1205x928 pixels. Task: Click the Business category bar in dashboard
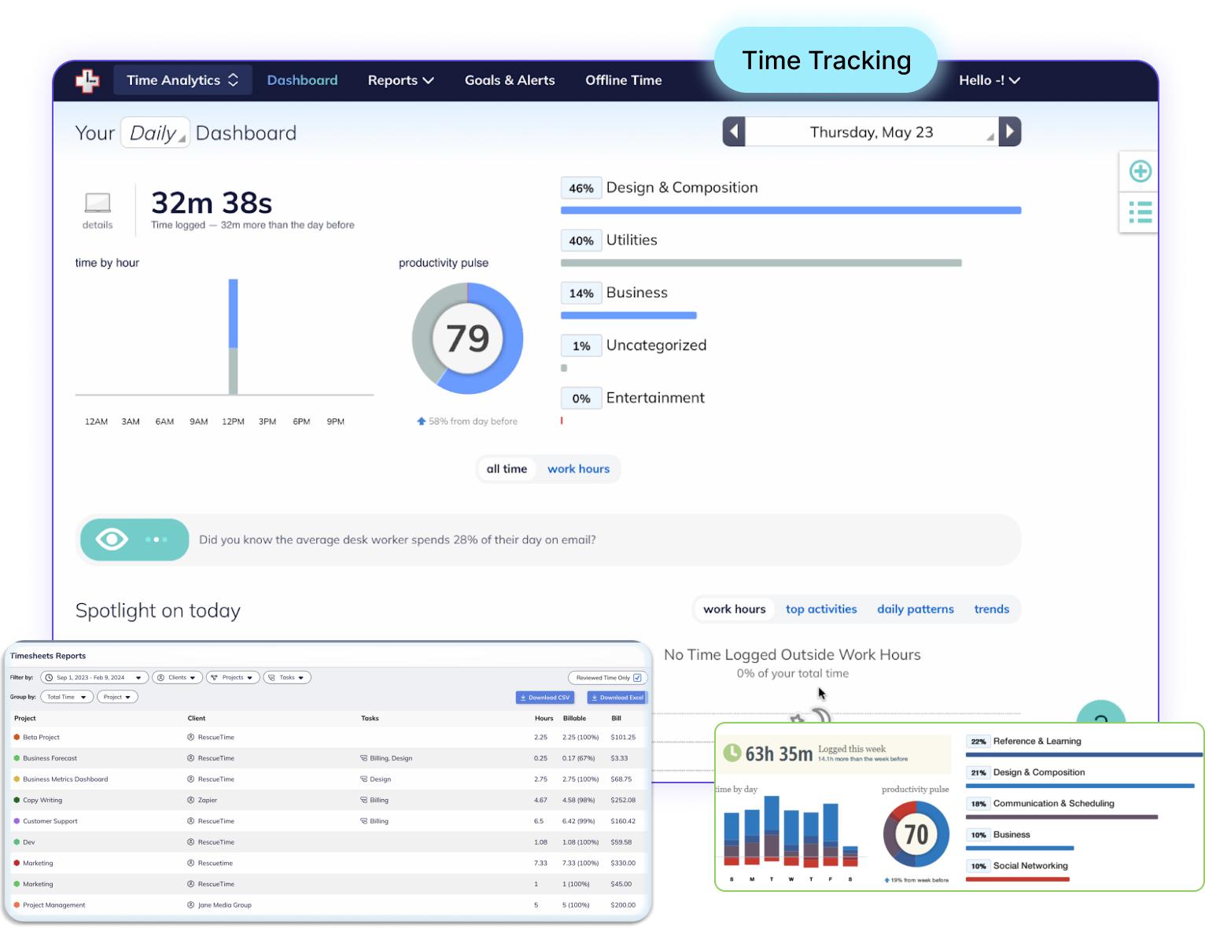click(628, 315)
